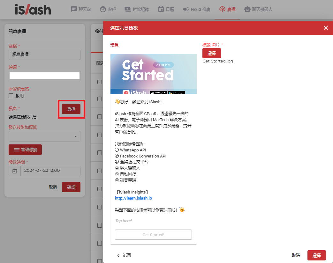Open the 聊天室 chat room tab

(x=81, y=9)
